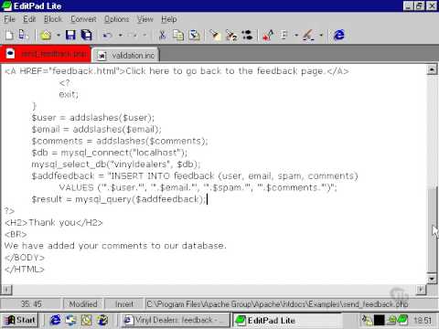Open the Options menu
The height and width of the screenshot is (329, 439).
click(116, 19)
